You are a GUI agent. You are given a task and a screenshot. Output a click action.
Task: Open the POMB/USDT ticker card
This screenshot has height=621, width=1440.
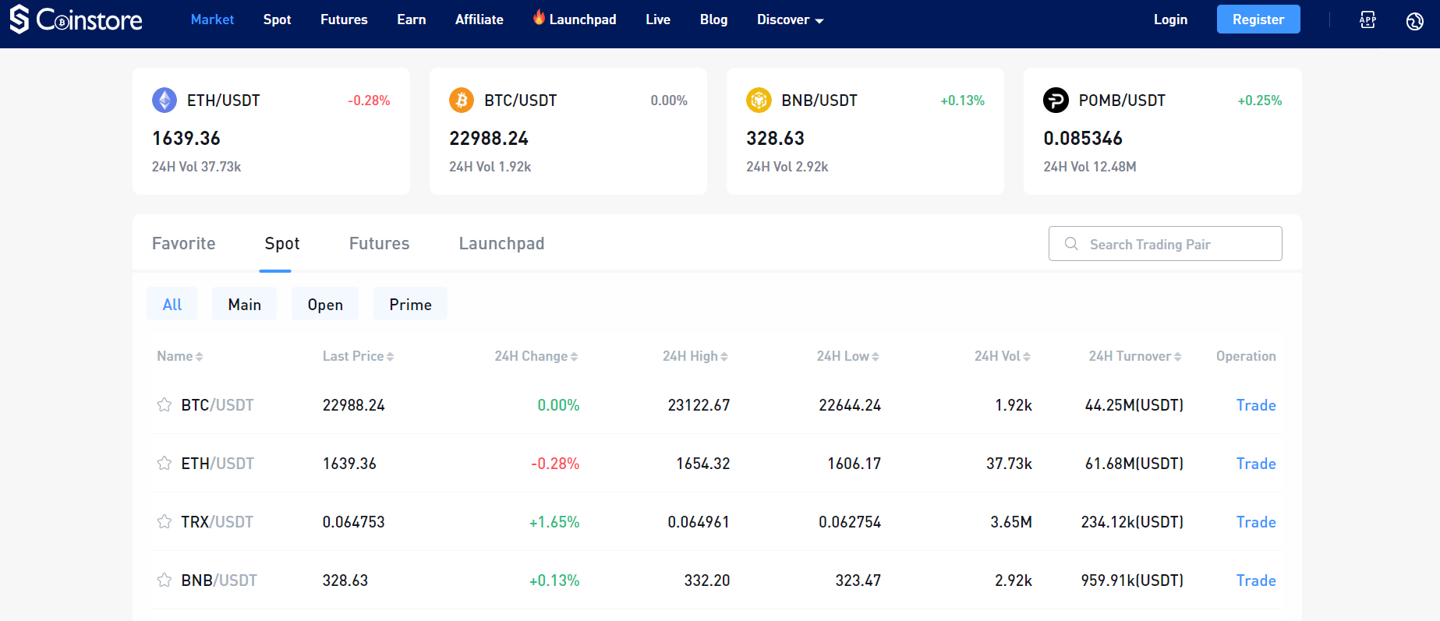coord(1162,131)
